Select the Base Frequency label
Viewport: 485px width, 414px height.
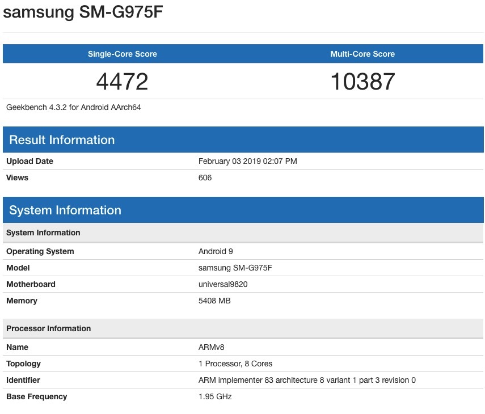[36, 396]
